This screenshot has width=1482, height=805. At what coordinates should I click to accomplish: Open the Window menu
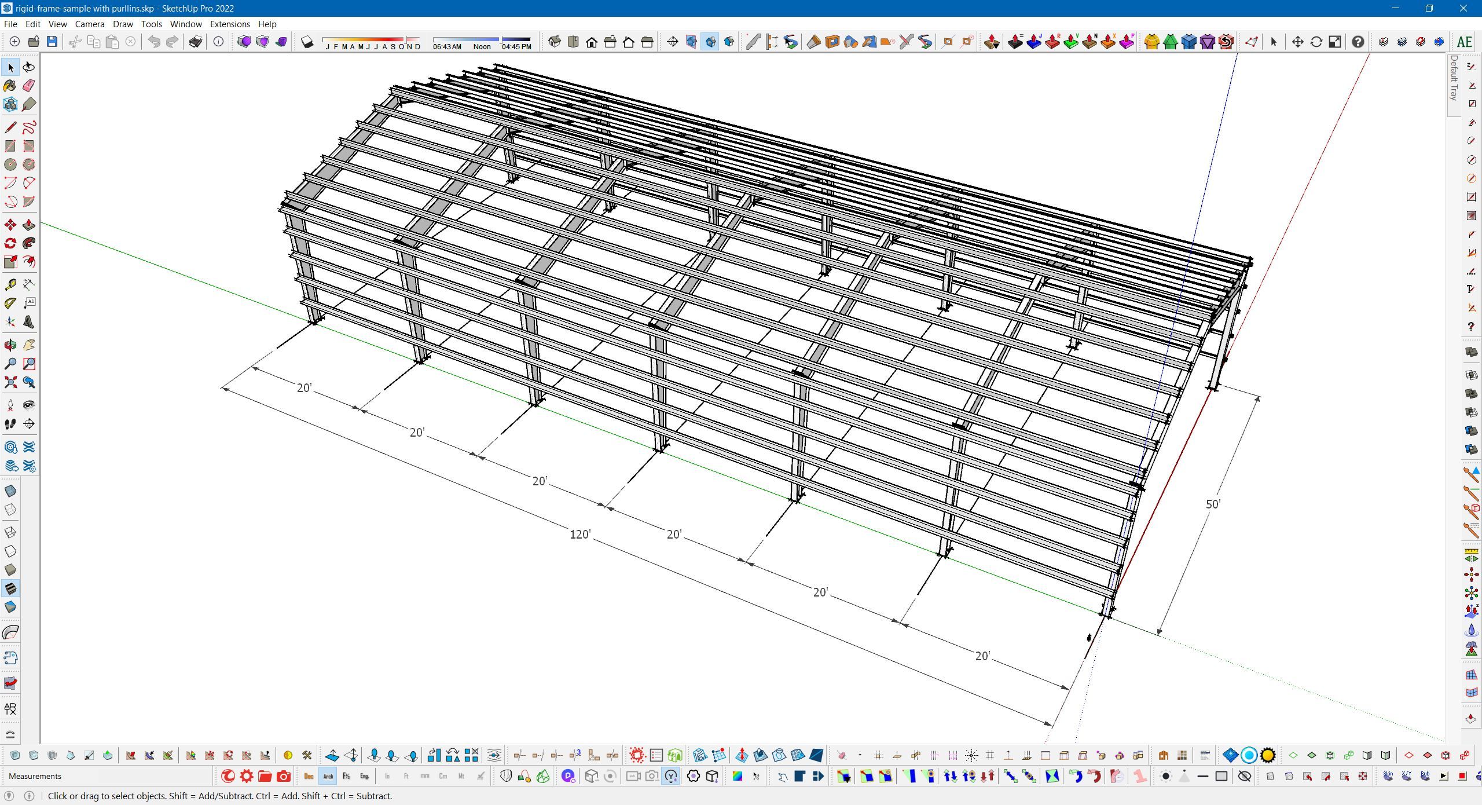tap(186, 24)
